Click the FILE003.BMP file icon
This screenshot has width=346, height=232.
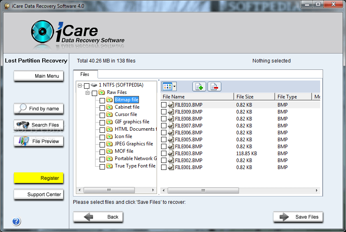(171, 153)
